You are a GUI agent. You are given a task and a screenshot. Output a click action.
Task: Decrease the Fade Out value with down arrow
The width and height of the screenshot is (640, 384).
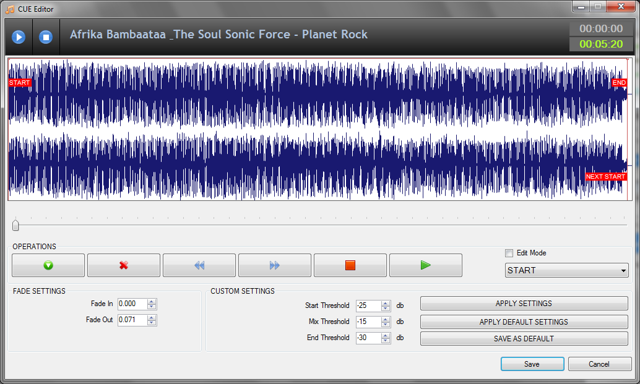(x=152, y=322)
